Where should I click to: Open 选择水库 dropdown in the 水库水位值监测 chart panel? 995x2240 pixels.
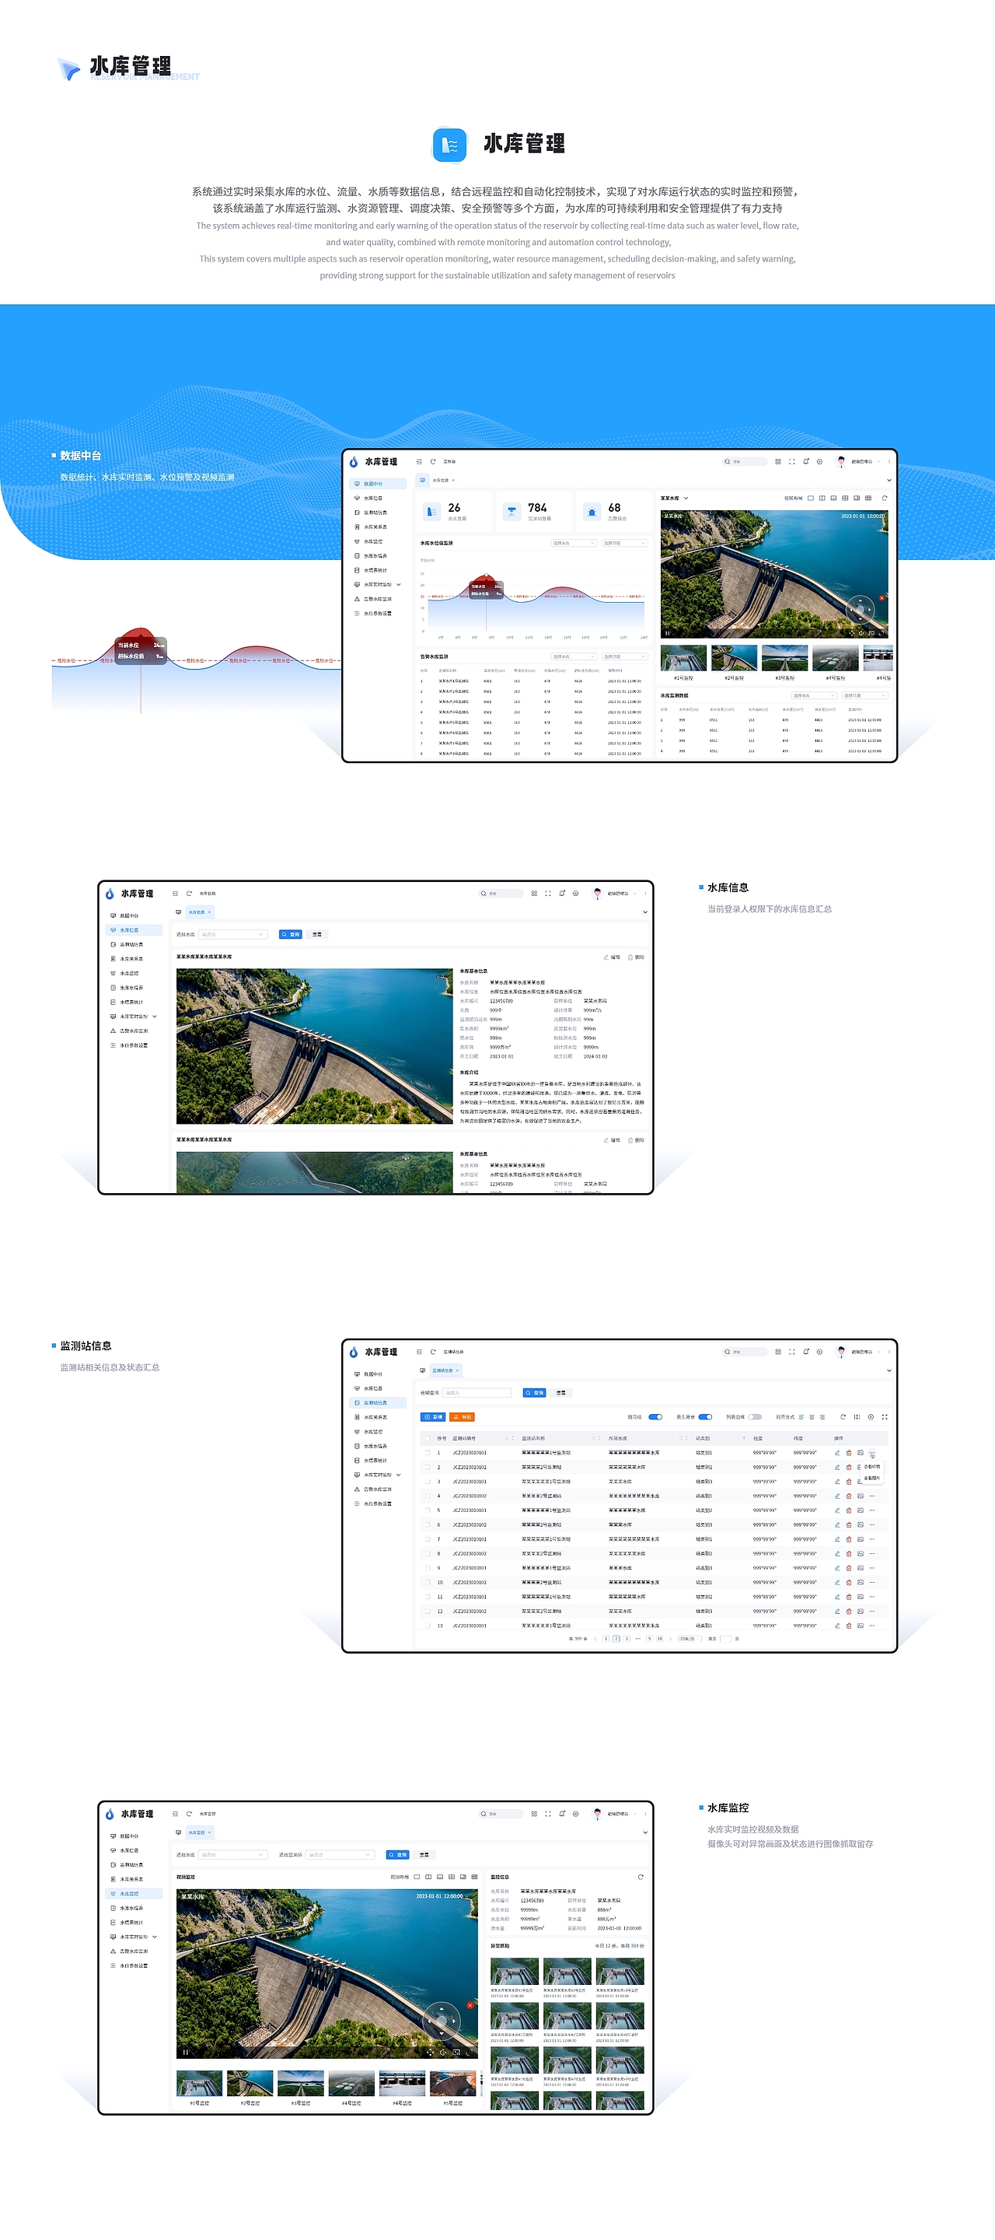click(574, 544)
